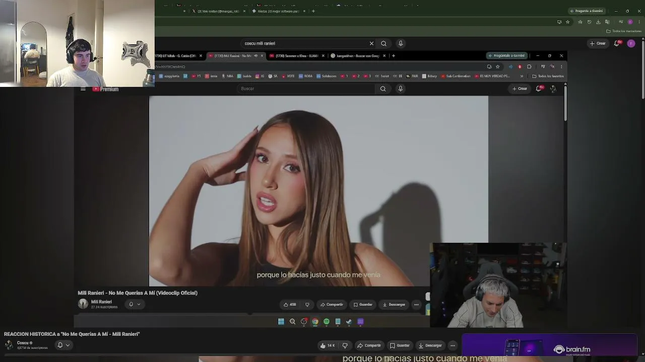The image size is (645, 362).
Task: Open Spotify from the taskbar
Action: pyautogui.click(x=327, y=322)
